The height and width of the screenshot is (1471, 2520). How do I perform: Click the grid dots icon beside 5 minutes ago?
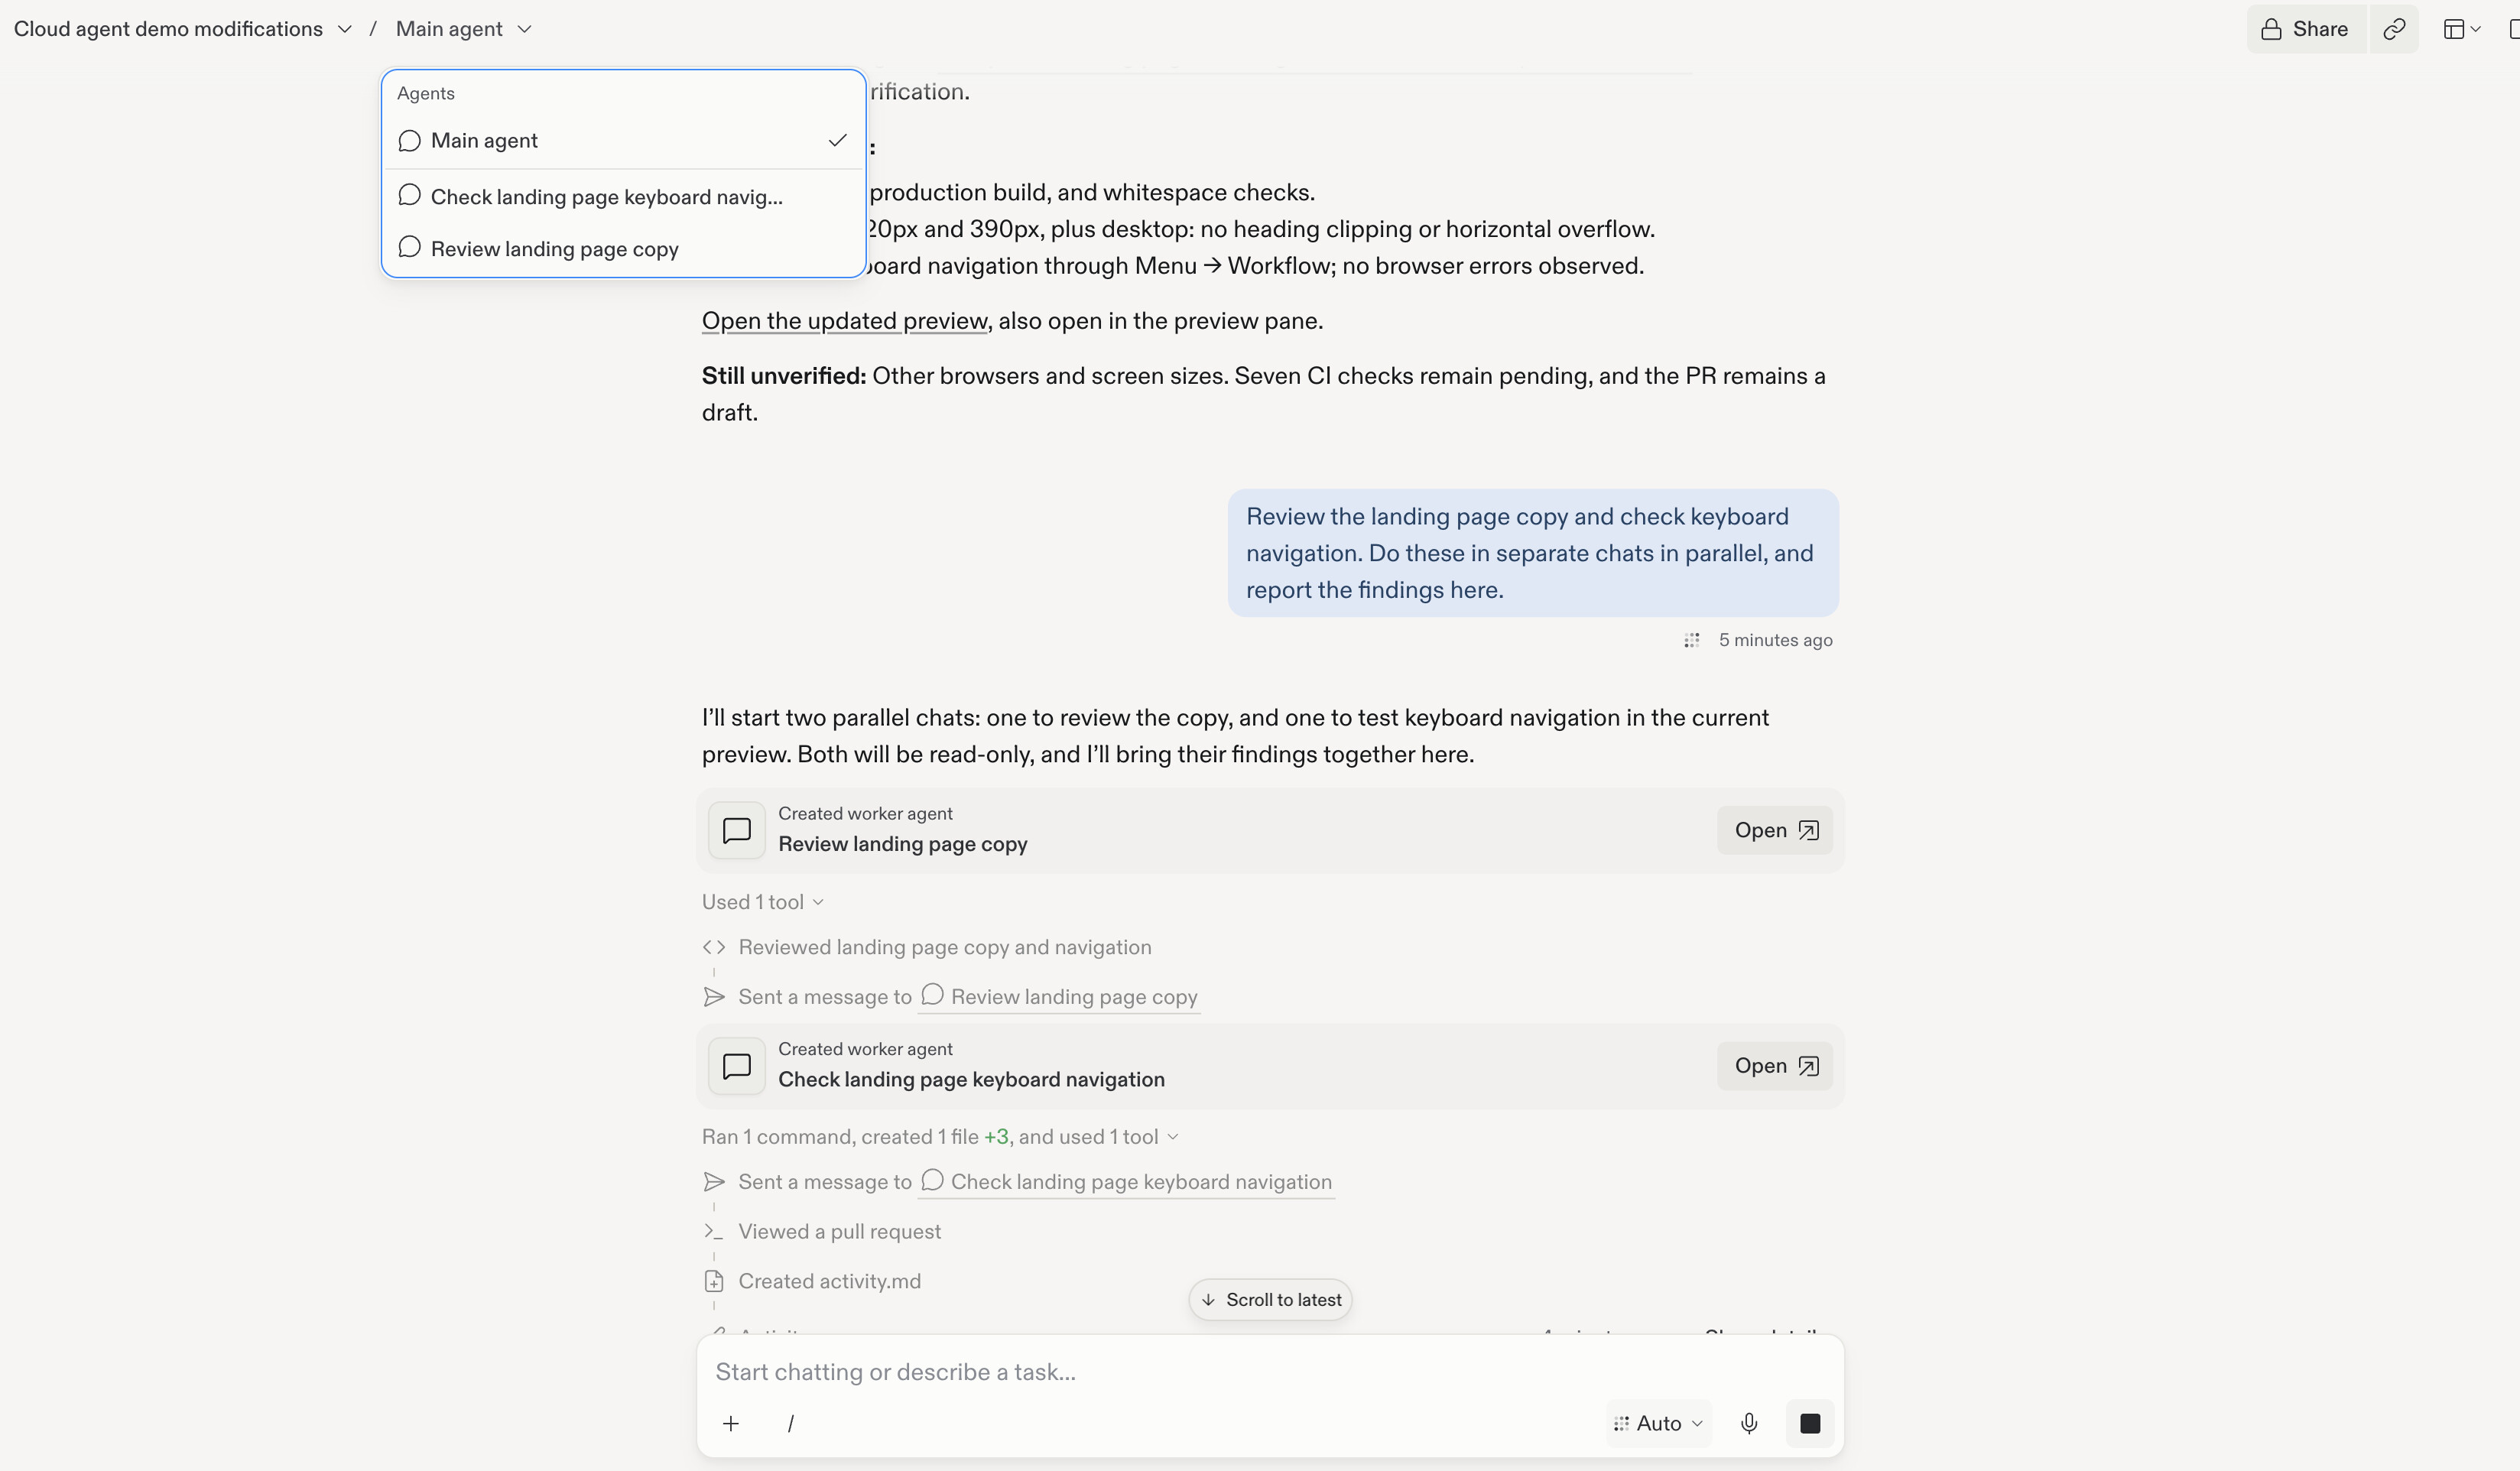(x=1691, y=640)
